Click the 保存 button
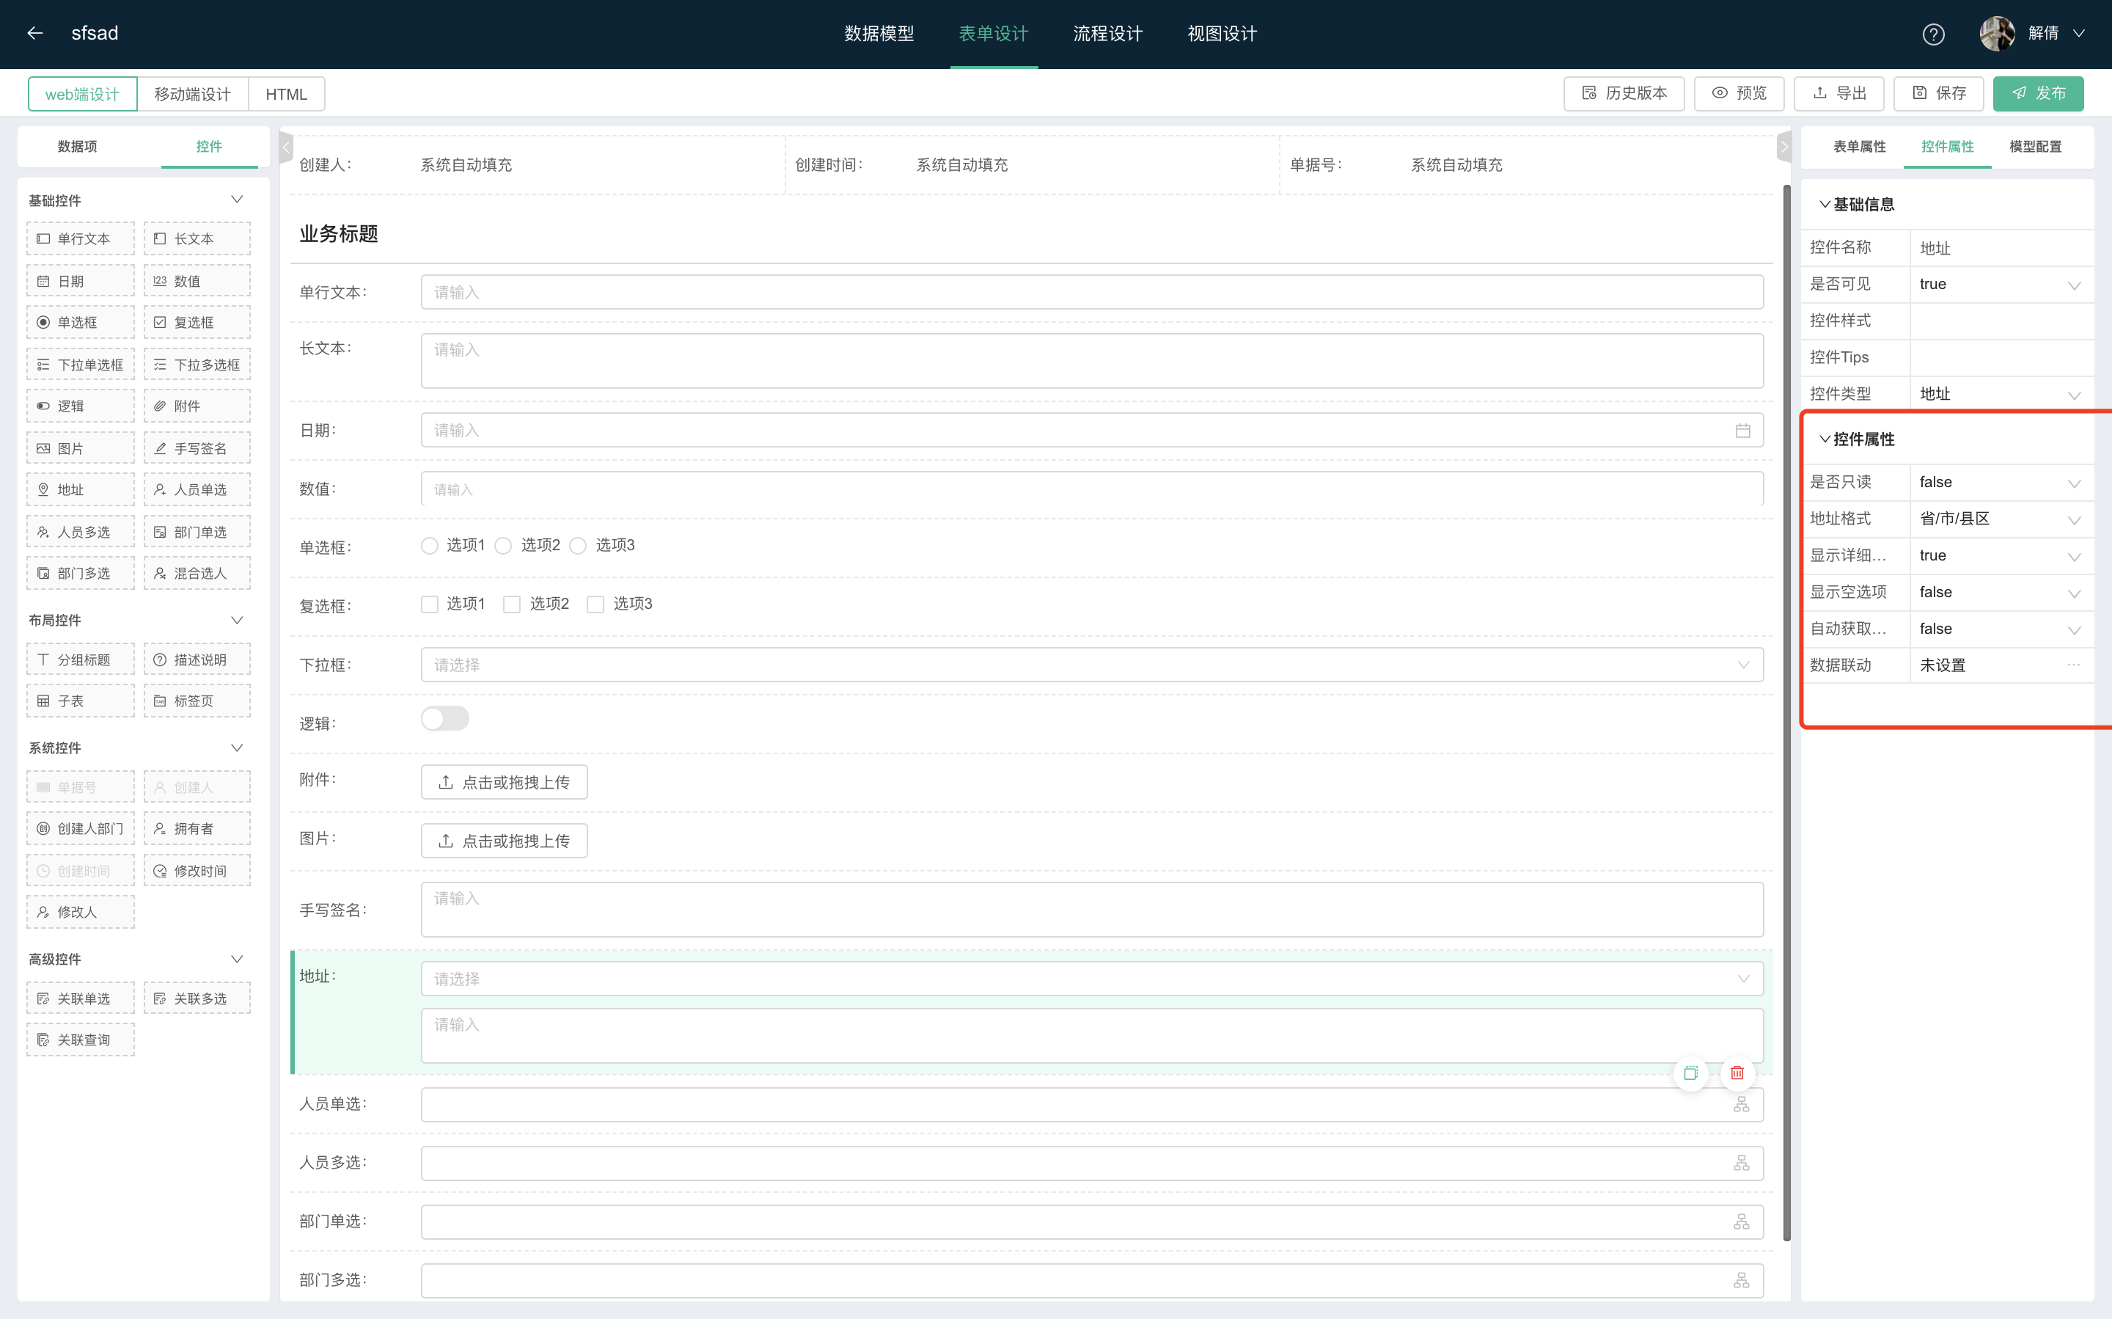Viewport: 2112px width, 1319px height. (1938, 93)
